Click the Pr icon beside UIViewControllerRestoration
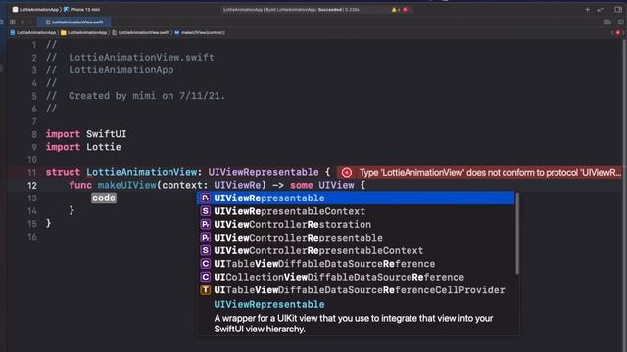This screenshot has height=352, width=627. tap(206, 224)
